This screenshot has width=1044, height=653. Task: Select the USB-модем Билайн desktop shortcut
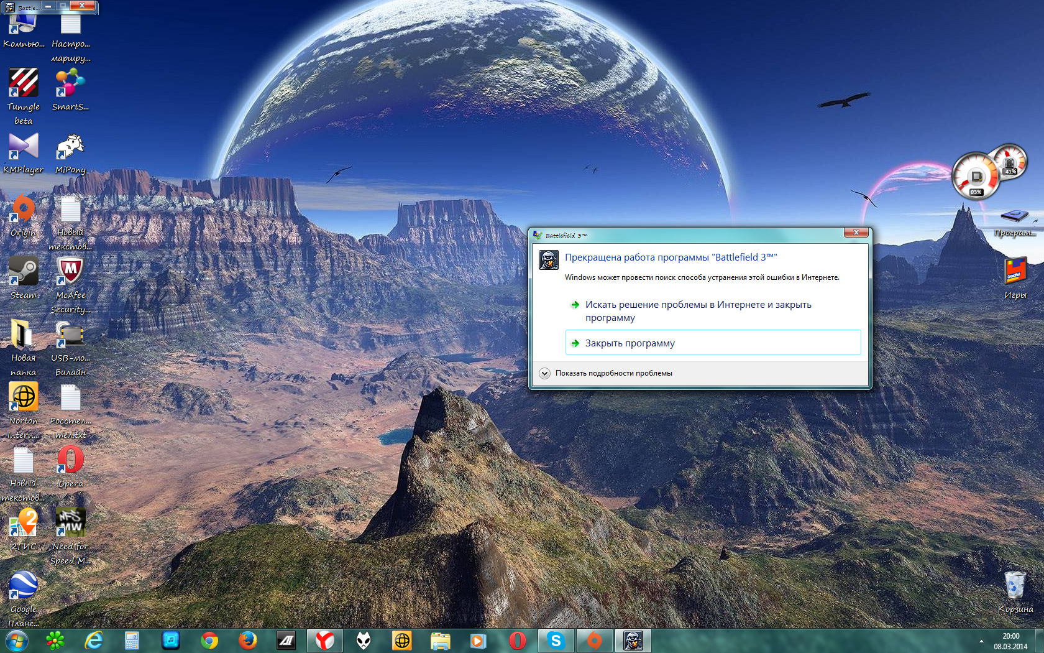[x=70, y=348]
